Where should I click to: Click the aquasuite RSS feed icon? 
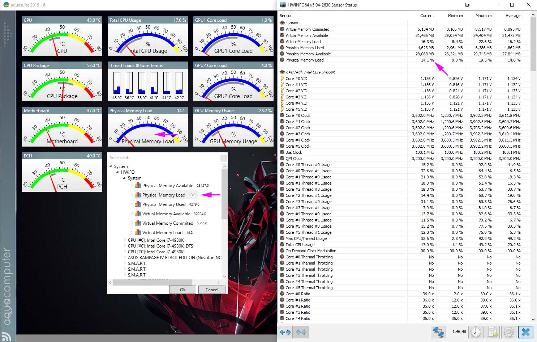(x=7, y=336)
